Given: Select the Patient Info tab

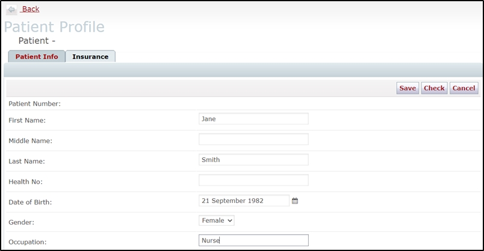Looking at the screenshot, I should click(x=37, y=56).
